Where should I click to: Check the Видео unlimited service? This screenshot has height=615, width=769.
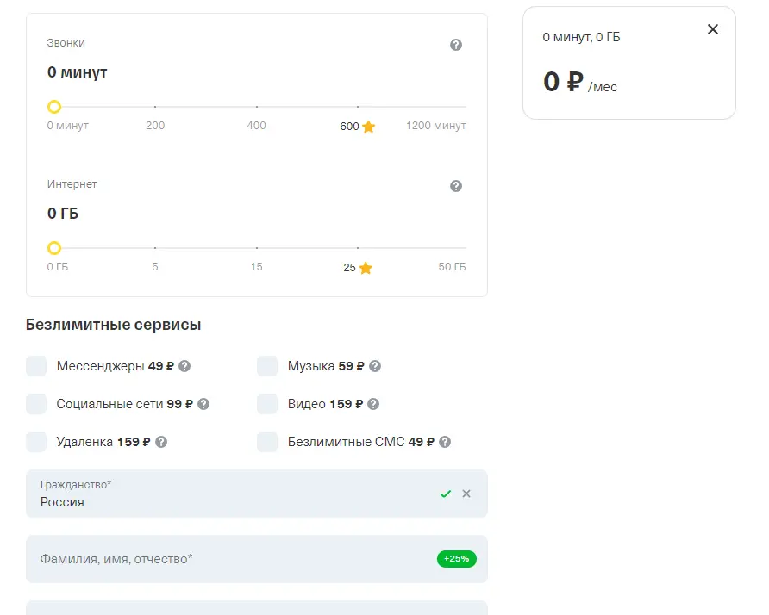267,404
